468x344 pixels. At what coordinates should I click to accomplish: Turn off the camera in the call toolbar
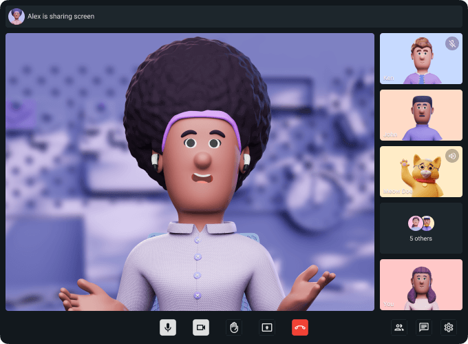point(201,327)
